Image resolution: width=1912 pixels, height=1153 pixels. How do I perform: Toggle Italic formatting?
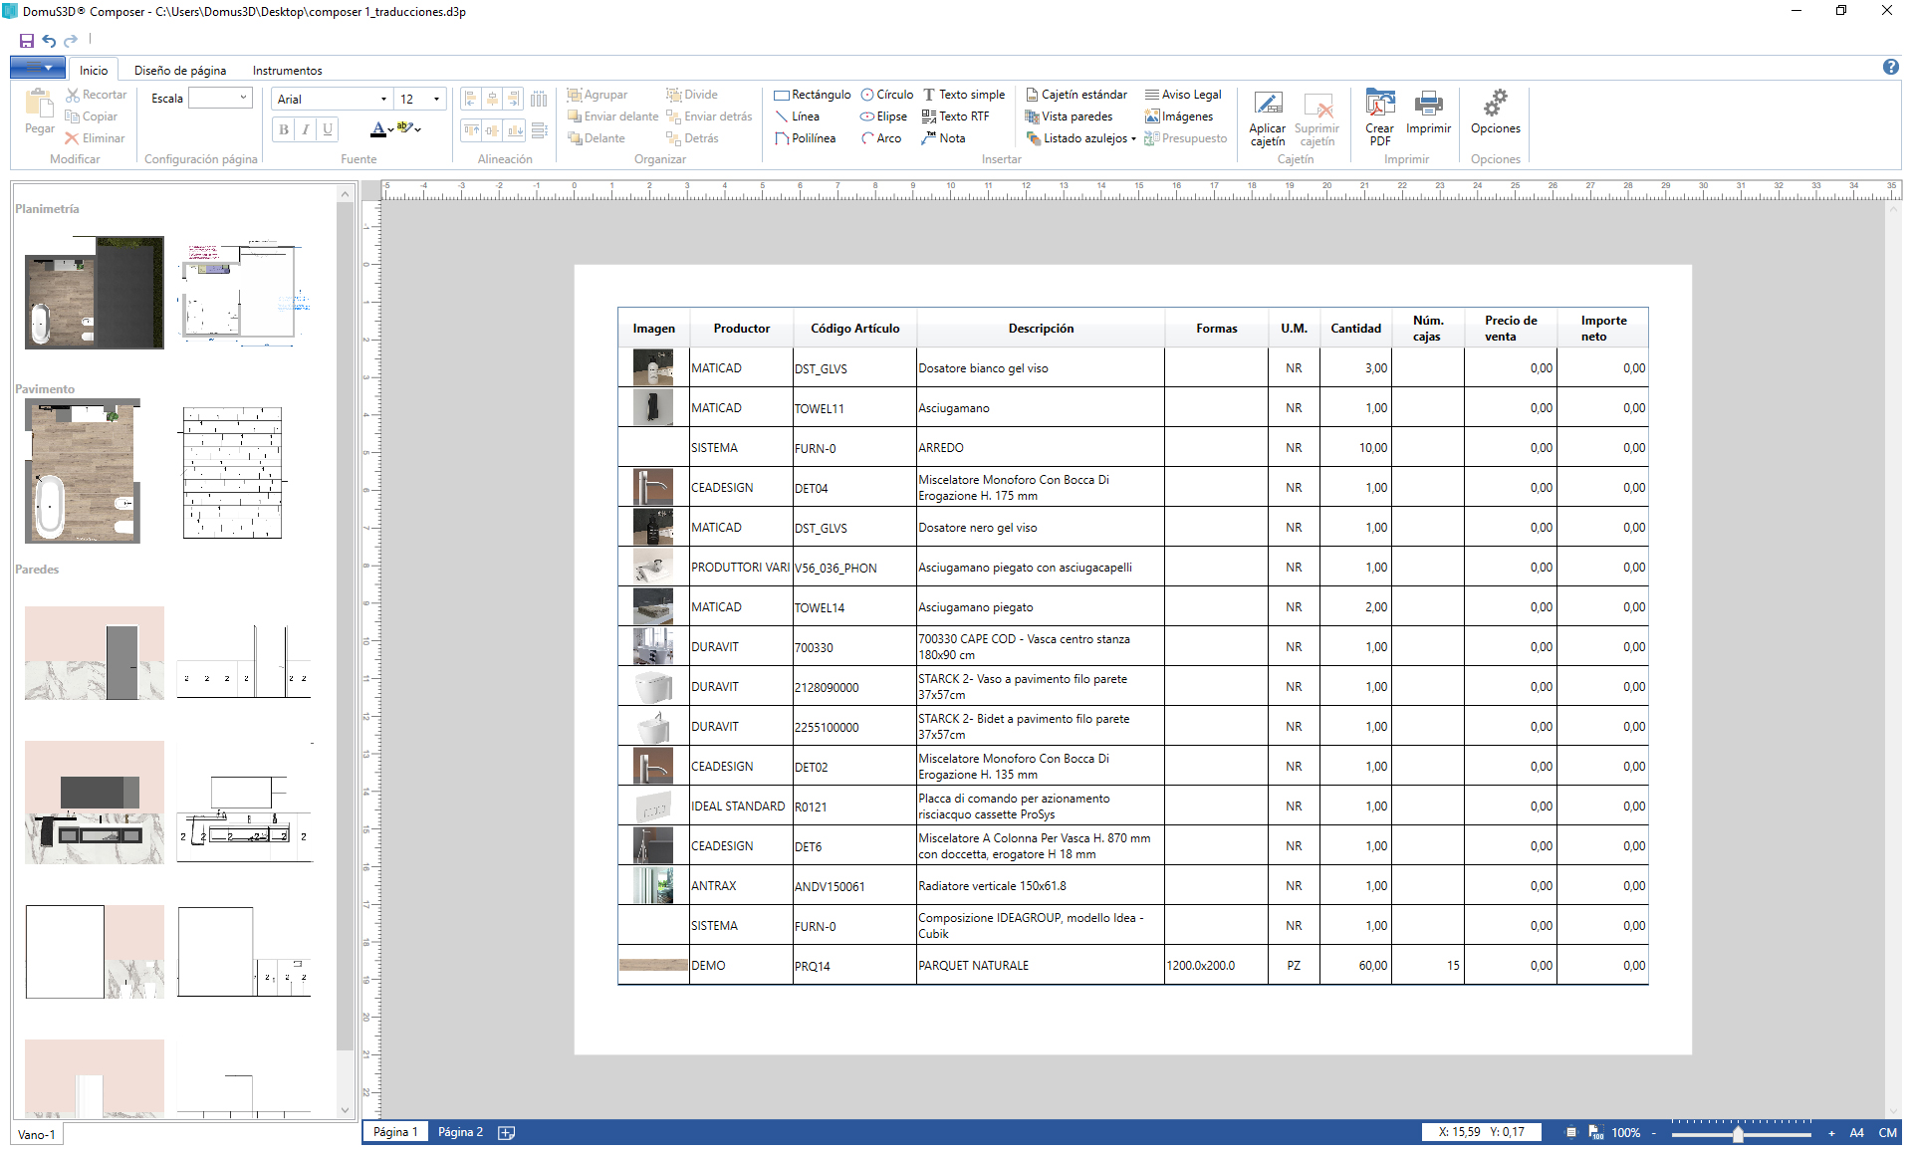click(306, 129)
